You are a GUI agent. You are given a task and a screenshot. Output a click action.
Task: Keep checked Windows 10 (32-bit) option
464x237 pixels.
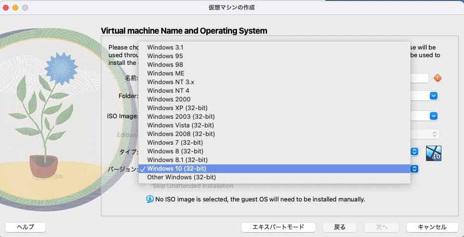tap(275, 169)
